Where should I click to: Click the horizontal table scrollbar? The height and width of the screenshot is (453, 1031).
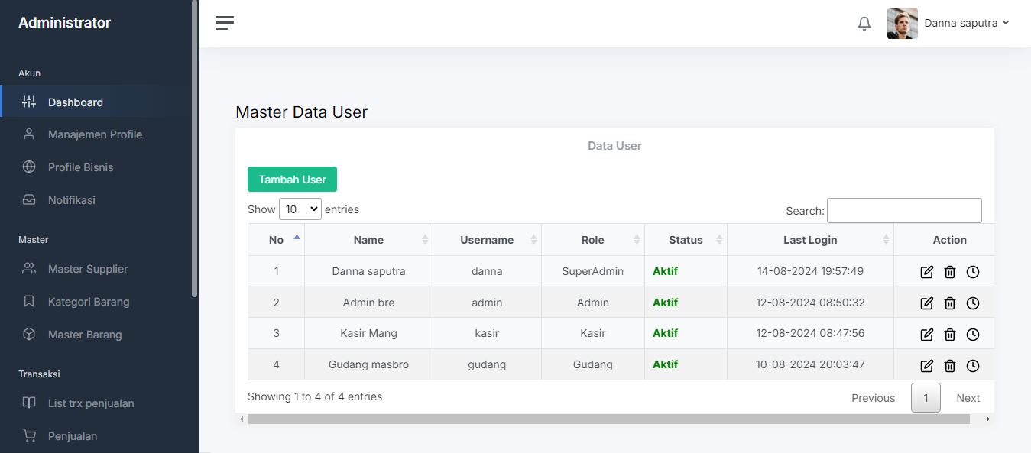point(608,419)
